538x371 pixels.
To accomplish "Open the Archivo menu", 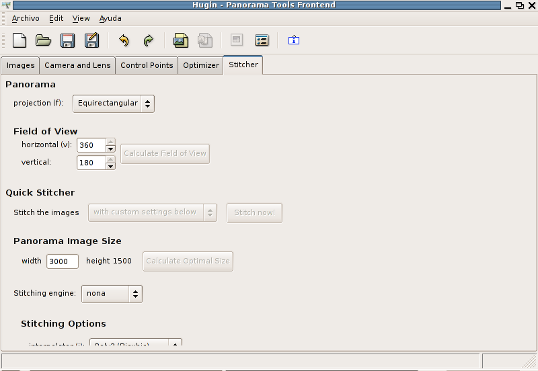I will pos(26,19).
